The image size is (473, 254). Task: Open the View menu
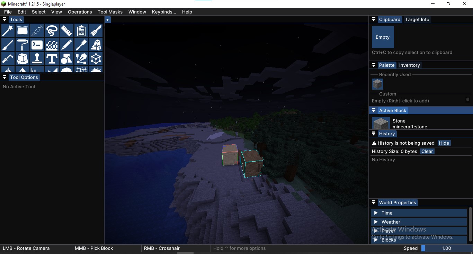(57, 12)
